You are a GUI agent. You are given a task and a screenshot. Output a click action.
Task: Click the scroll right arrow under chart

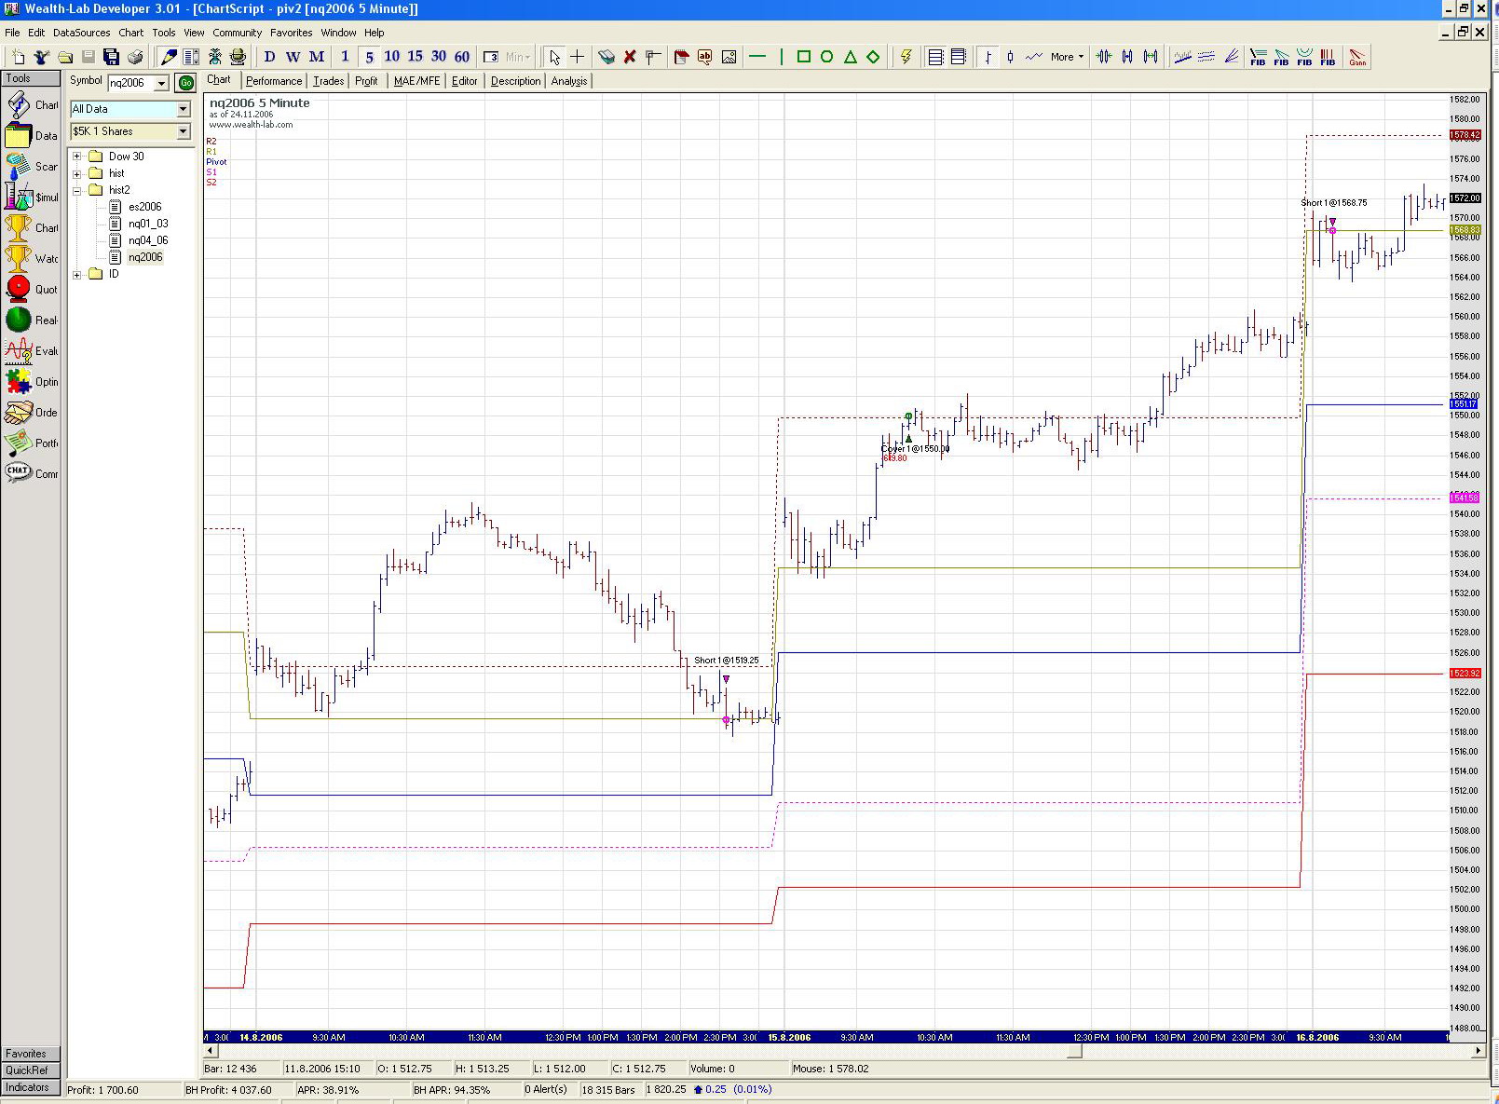1478,1051
